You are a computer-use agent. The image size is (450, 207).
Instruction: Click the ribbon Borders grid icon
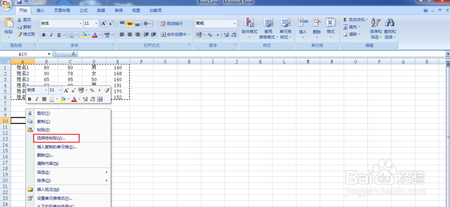coord(72,35)
